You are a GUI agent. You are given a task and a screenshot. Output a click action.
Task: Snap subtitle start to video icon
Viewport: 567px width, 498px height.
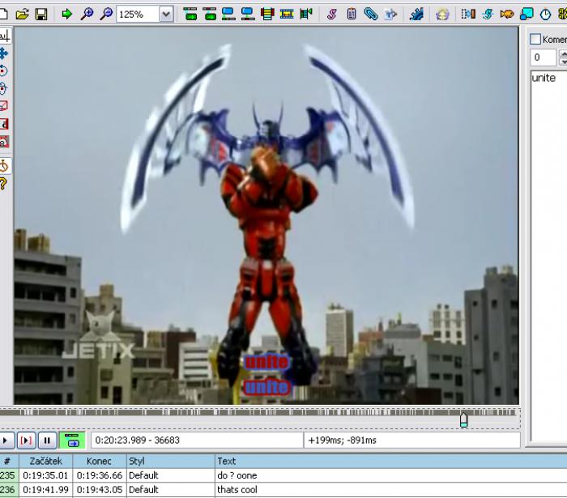[x=228, y=15]
